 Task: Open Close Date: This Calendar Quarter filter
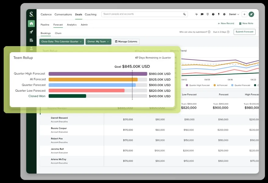(62, 42)
